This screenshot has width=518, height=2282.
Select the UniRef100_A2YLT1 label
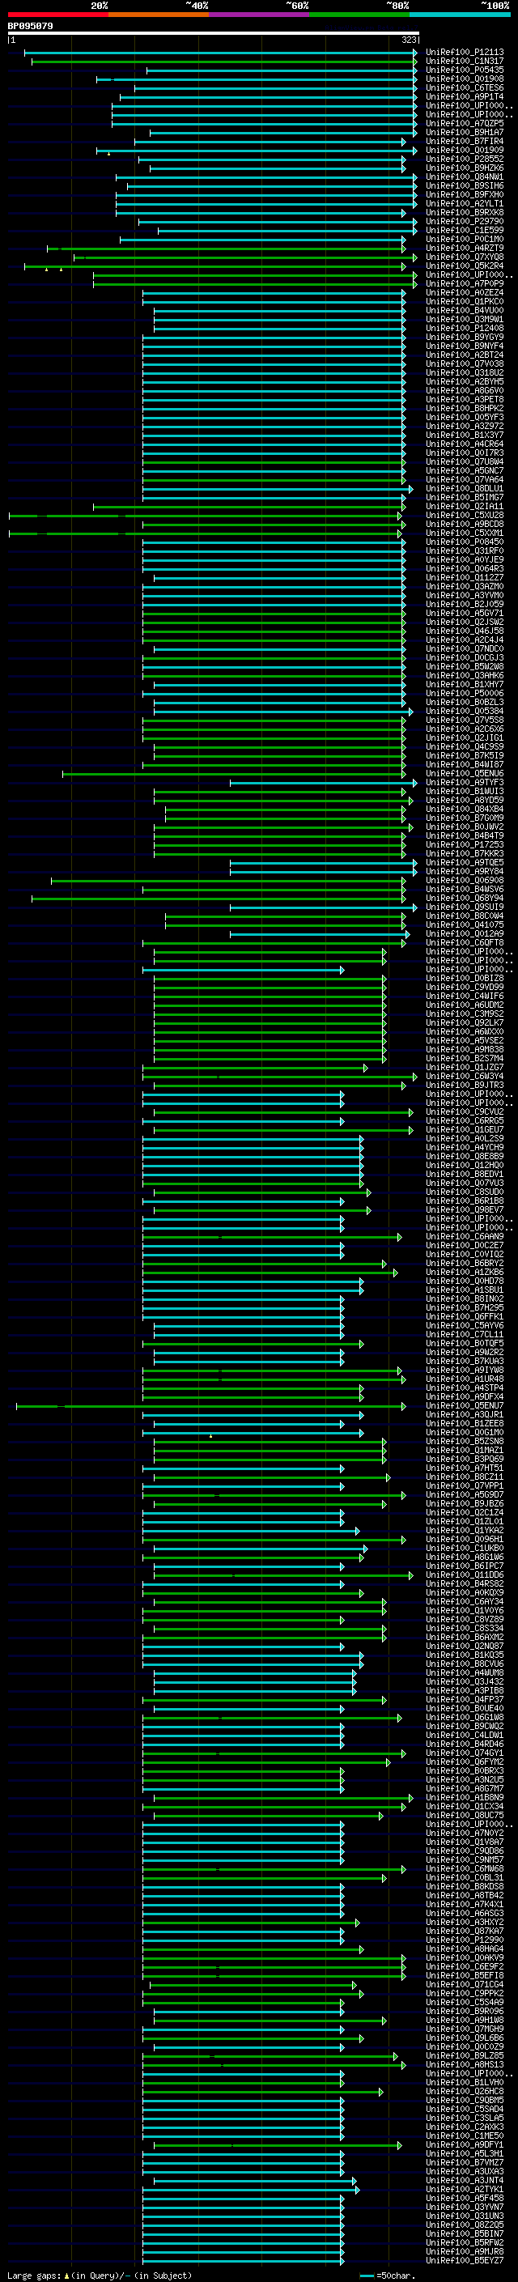pyautogui.click(x=465, y=204)
